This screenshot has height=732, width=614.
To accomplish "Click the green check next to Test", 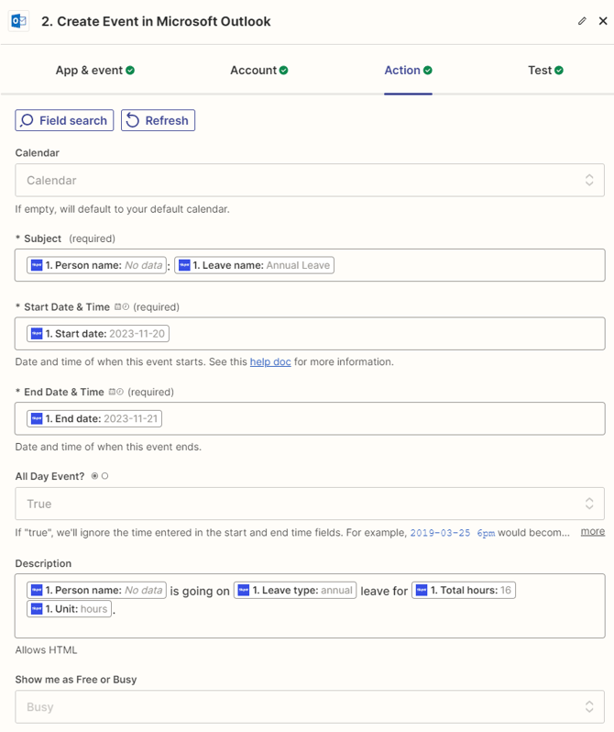I will coord(559,70).
